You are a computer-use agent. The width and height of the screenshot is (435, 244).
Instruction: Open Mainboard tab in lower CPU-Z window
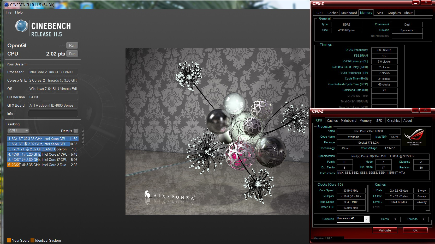click(348, 120)
